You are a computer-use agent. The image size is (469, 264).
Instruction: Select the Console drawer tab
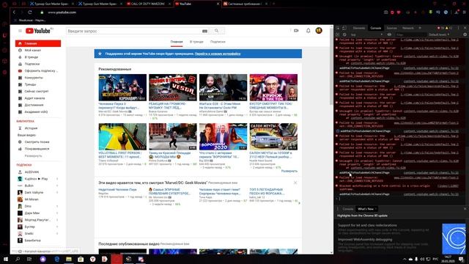[348, 209]
